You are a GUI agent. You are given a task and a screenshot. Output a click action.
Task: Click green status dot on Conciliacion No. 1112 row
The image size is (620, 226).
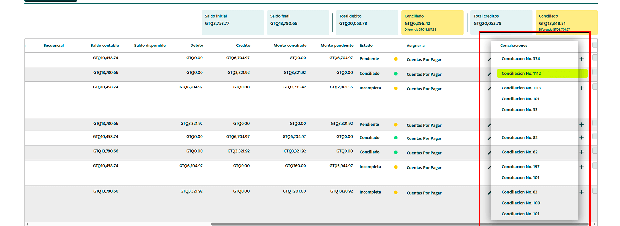click(x=396, y=74)
